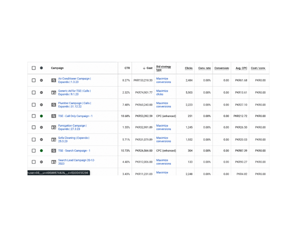Click the search campaign type icon beside Plumber Campaign

pyautogui.click(x=53, y=105)
